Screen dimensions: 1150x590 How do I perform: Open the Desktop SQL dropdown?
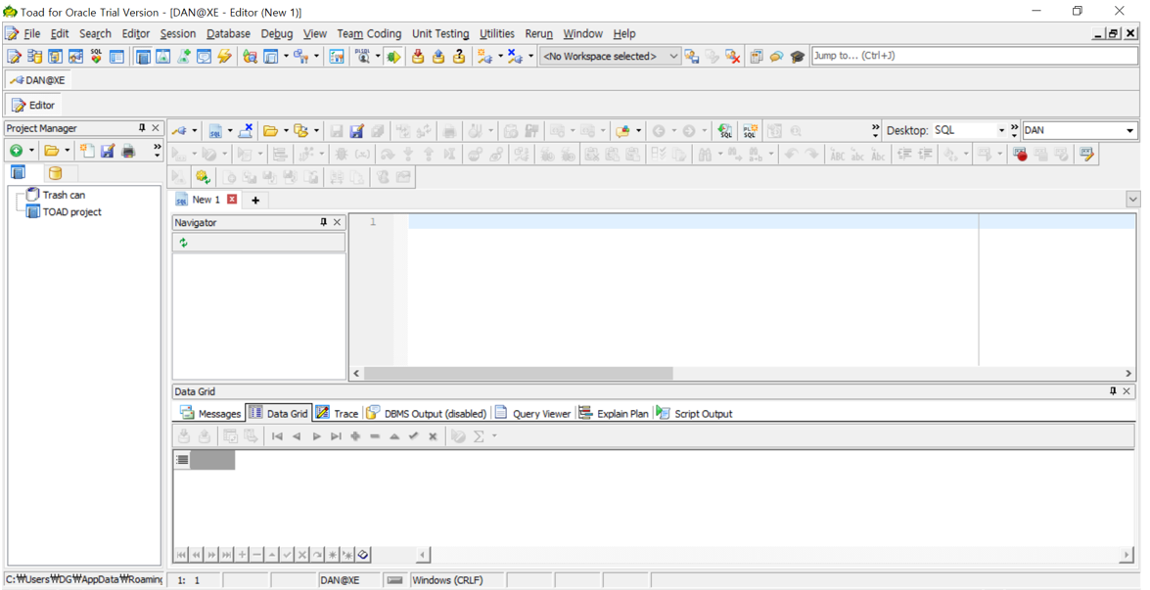[1002, 130]
